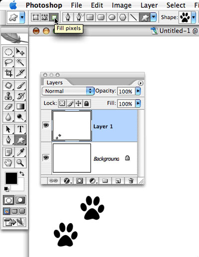This screenshot has width=199, height=257.
Task: Switch to Quick Mask mode
Action: coord(20,200)
